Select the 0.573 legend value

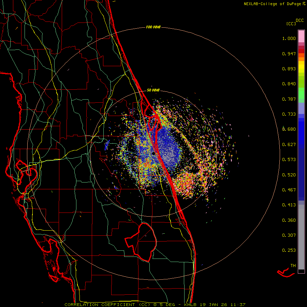tap(289, 160)
